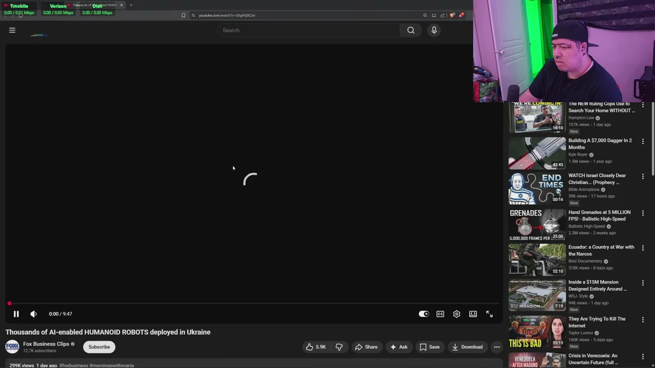Save video to playlist

(429, 347)
